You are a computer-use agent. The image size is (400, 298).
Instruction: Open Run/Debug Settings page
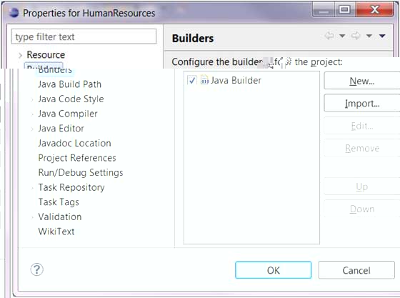[81, 173]
